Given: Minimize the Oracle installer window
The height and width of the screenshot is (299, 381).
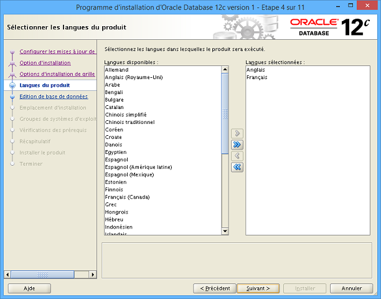Looking at the screenshot, I should 338,7.
